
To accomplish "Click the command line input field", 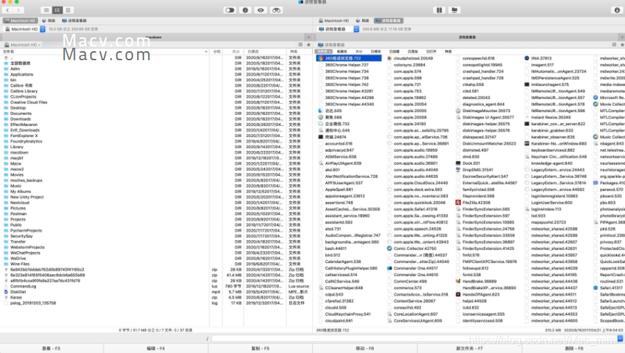I will [x=414, y=338].
